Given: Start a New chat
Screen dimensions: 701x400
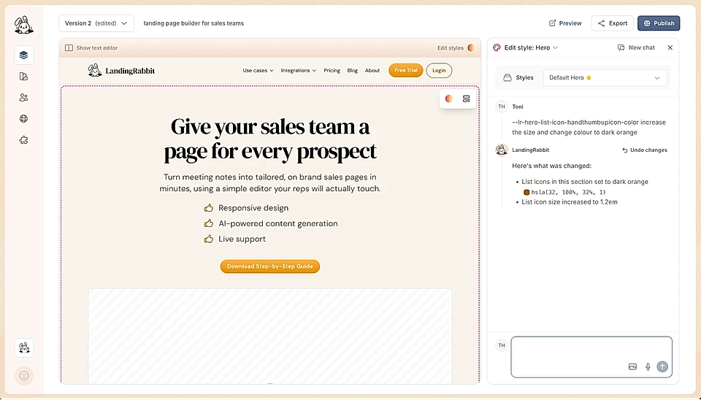Looking at the screenshot, I should coord(636,47).
